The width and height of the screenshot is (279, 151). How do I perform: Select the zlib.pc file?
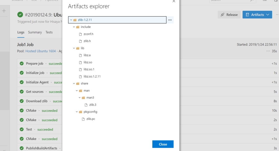[91, 119]
